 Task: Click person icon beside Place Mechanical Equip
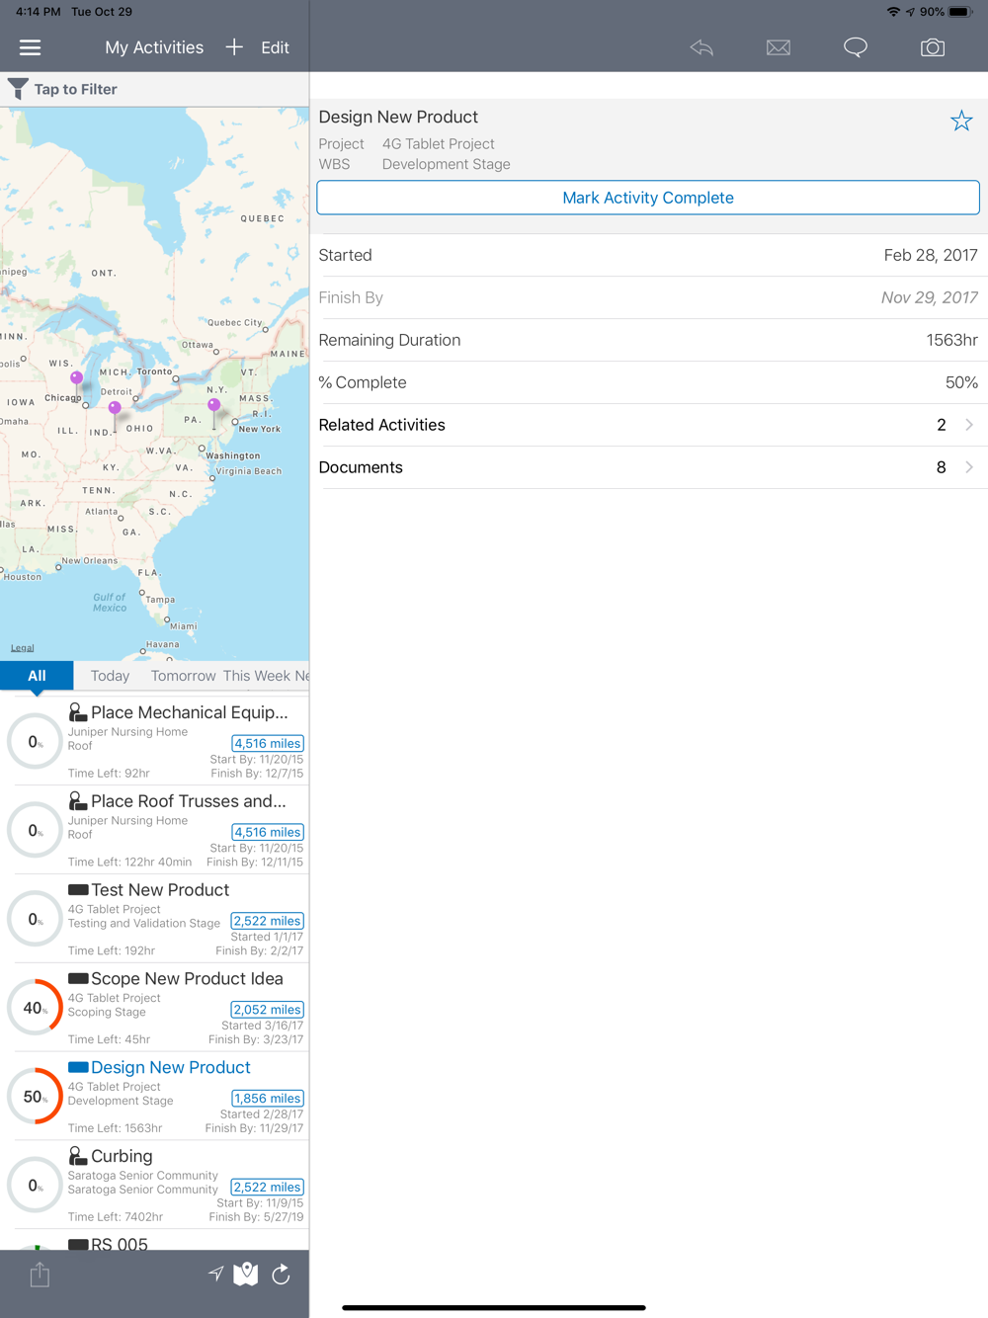click(x=78, y=711)
